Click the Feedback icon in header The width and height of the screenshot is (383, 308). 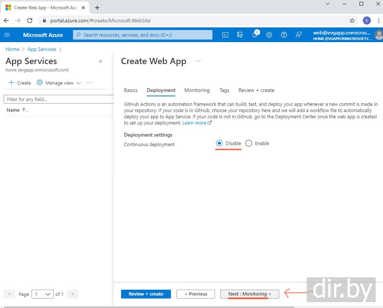[x=299, y=35]
